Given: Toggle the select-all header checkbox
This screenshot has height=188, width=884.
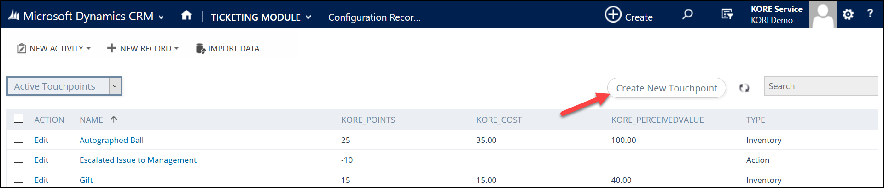Looking at the screenshot, I should coord(18,118).
